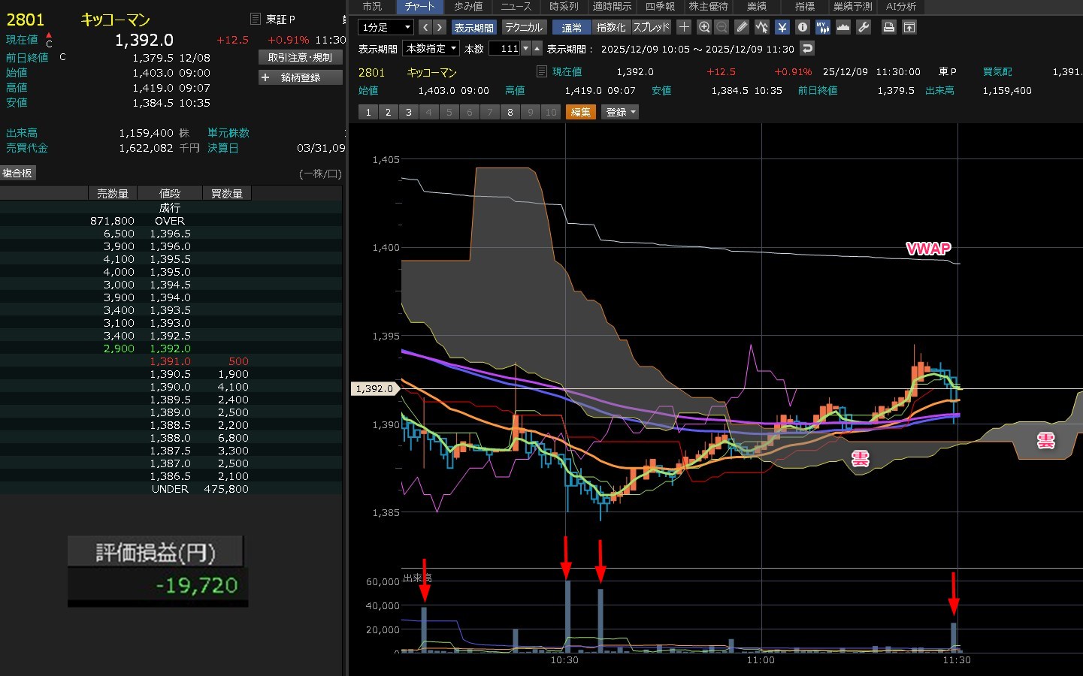1083x676 pixels.
Task: Click the crosshair plus icon in toolbar
Action: point(684,27)
